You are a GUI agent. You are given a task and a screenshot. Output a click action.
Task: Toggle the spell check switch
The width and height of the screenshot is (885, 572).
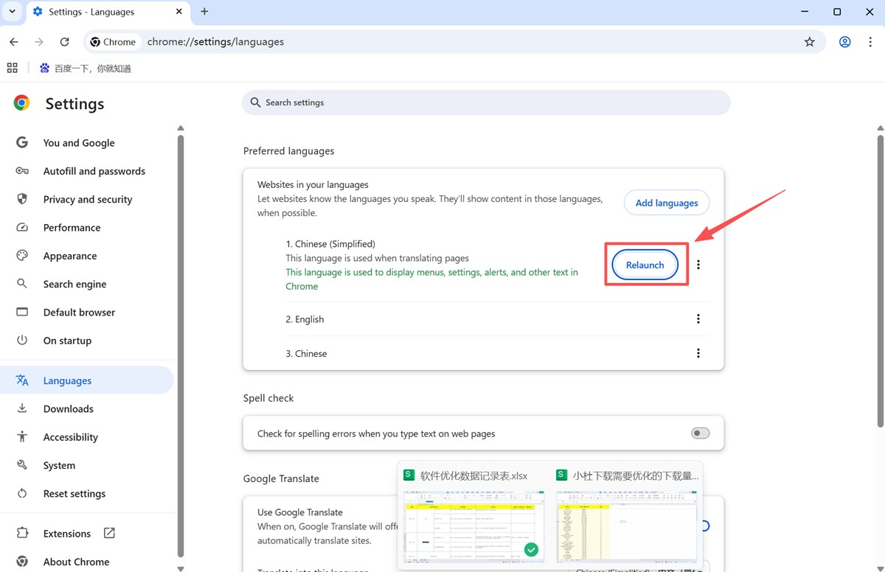pos(700,433)
